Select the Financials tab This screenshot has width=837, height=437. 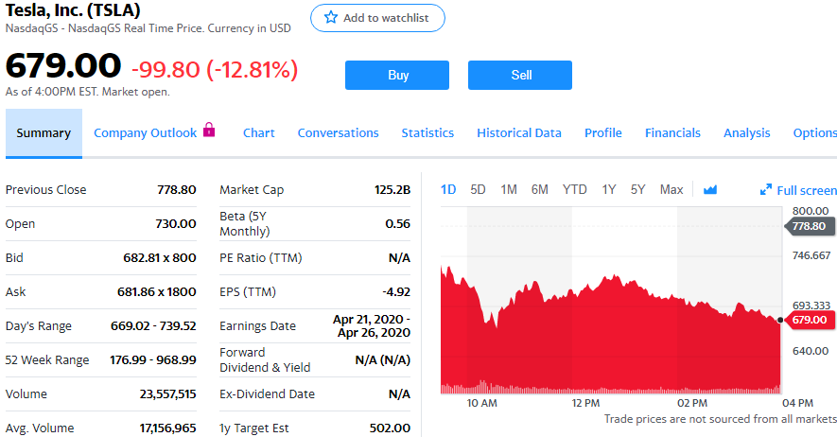click(x=672, y=133)
